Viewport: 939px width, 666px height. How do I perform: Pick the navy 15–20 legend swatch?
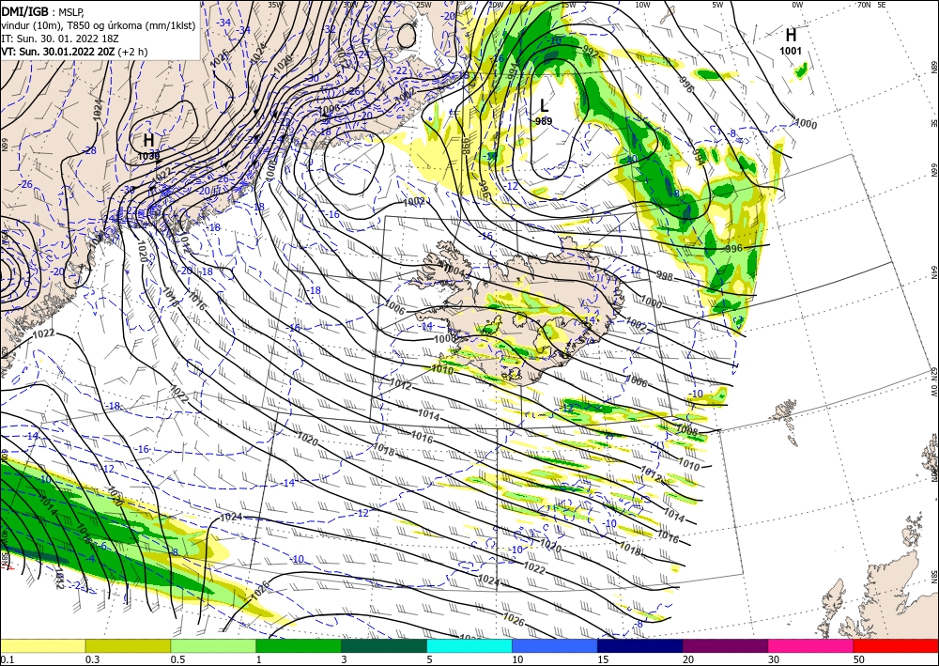[x=640, y=645]
